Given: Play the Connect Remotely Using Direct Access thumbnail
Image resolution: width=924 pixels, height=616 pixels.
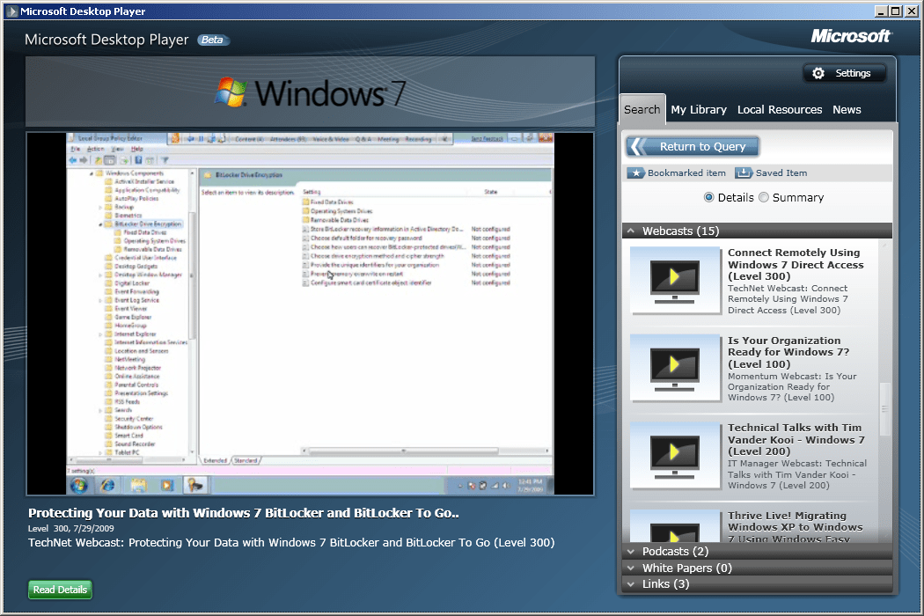Looking at the screenshot, I should click(675, 281).
